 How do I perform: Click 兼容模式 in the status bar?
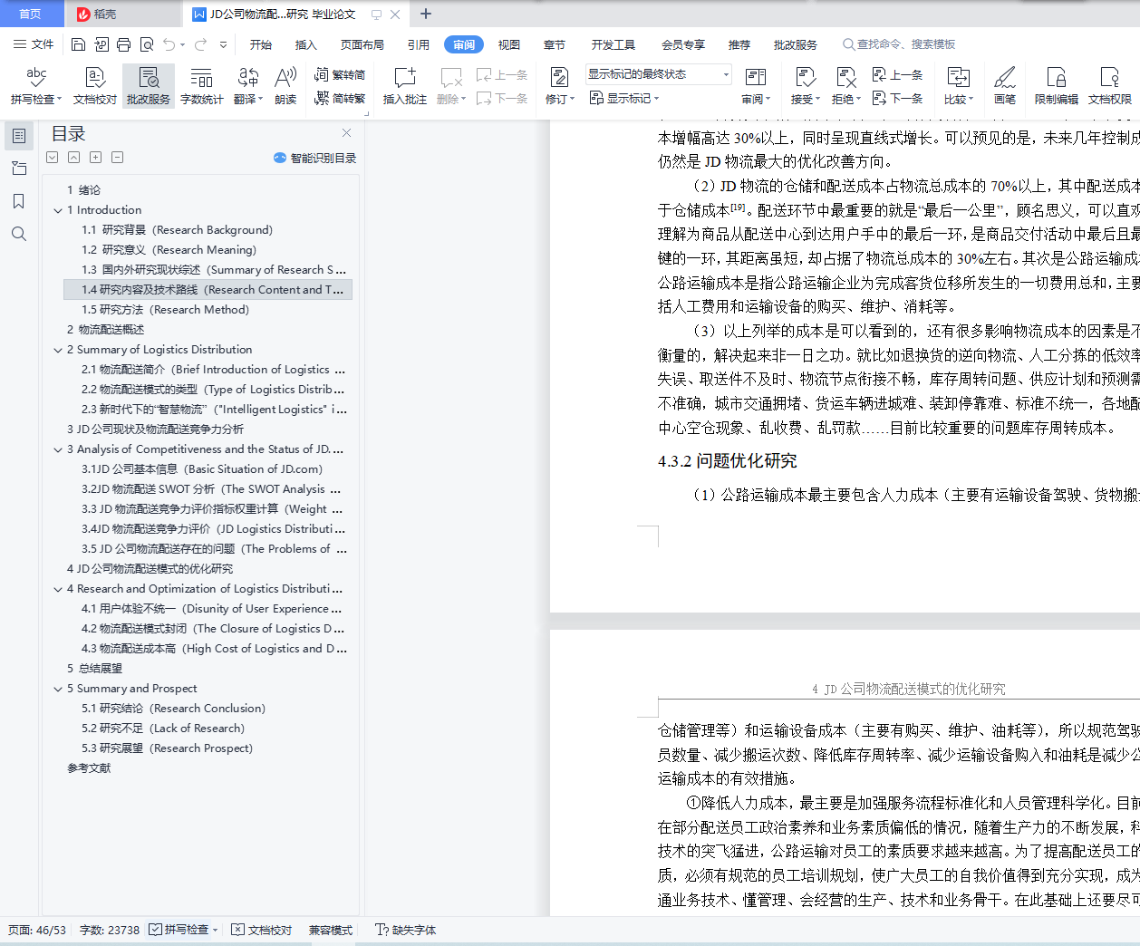coord(330,930)
